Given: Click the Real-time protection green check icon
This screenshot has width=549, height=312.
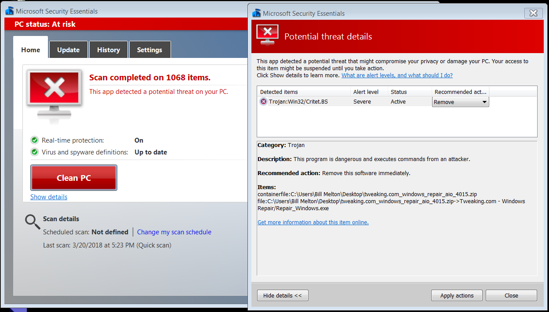Looking at the screenshot, I should [35, 140].
